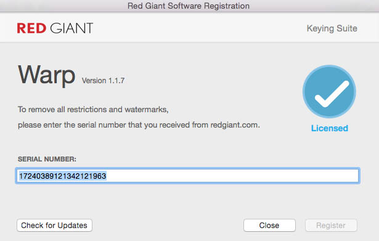Click the 'Red Giant Software Registration' window title

[x=189, y=6]
